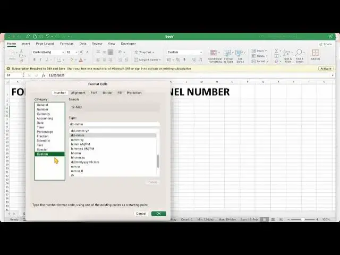Align text left
Screen dimensions: 340x255
point(98,59)
